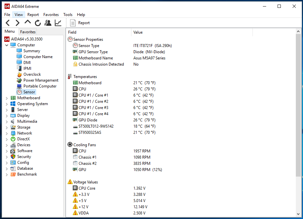
Task: Select the Power Management icon
Action: pos(19,80)
